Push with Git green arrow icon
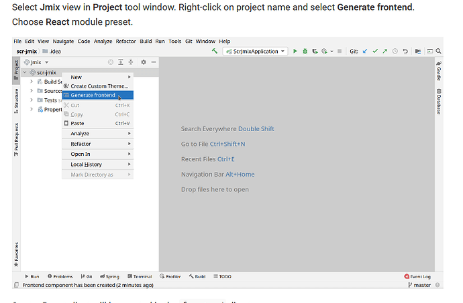The height and width of the screenshot is (303, 463). (384, 52)
